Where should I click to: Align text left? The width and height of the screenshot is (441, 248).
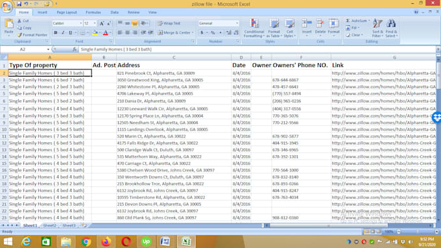tap(120, 32)
